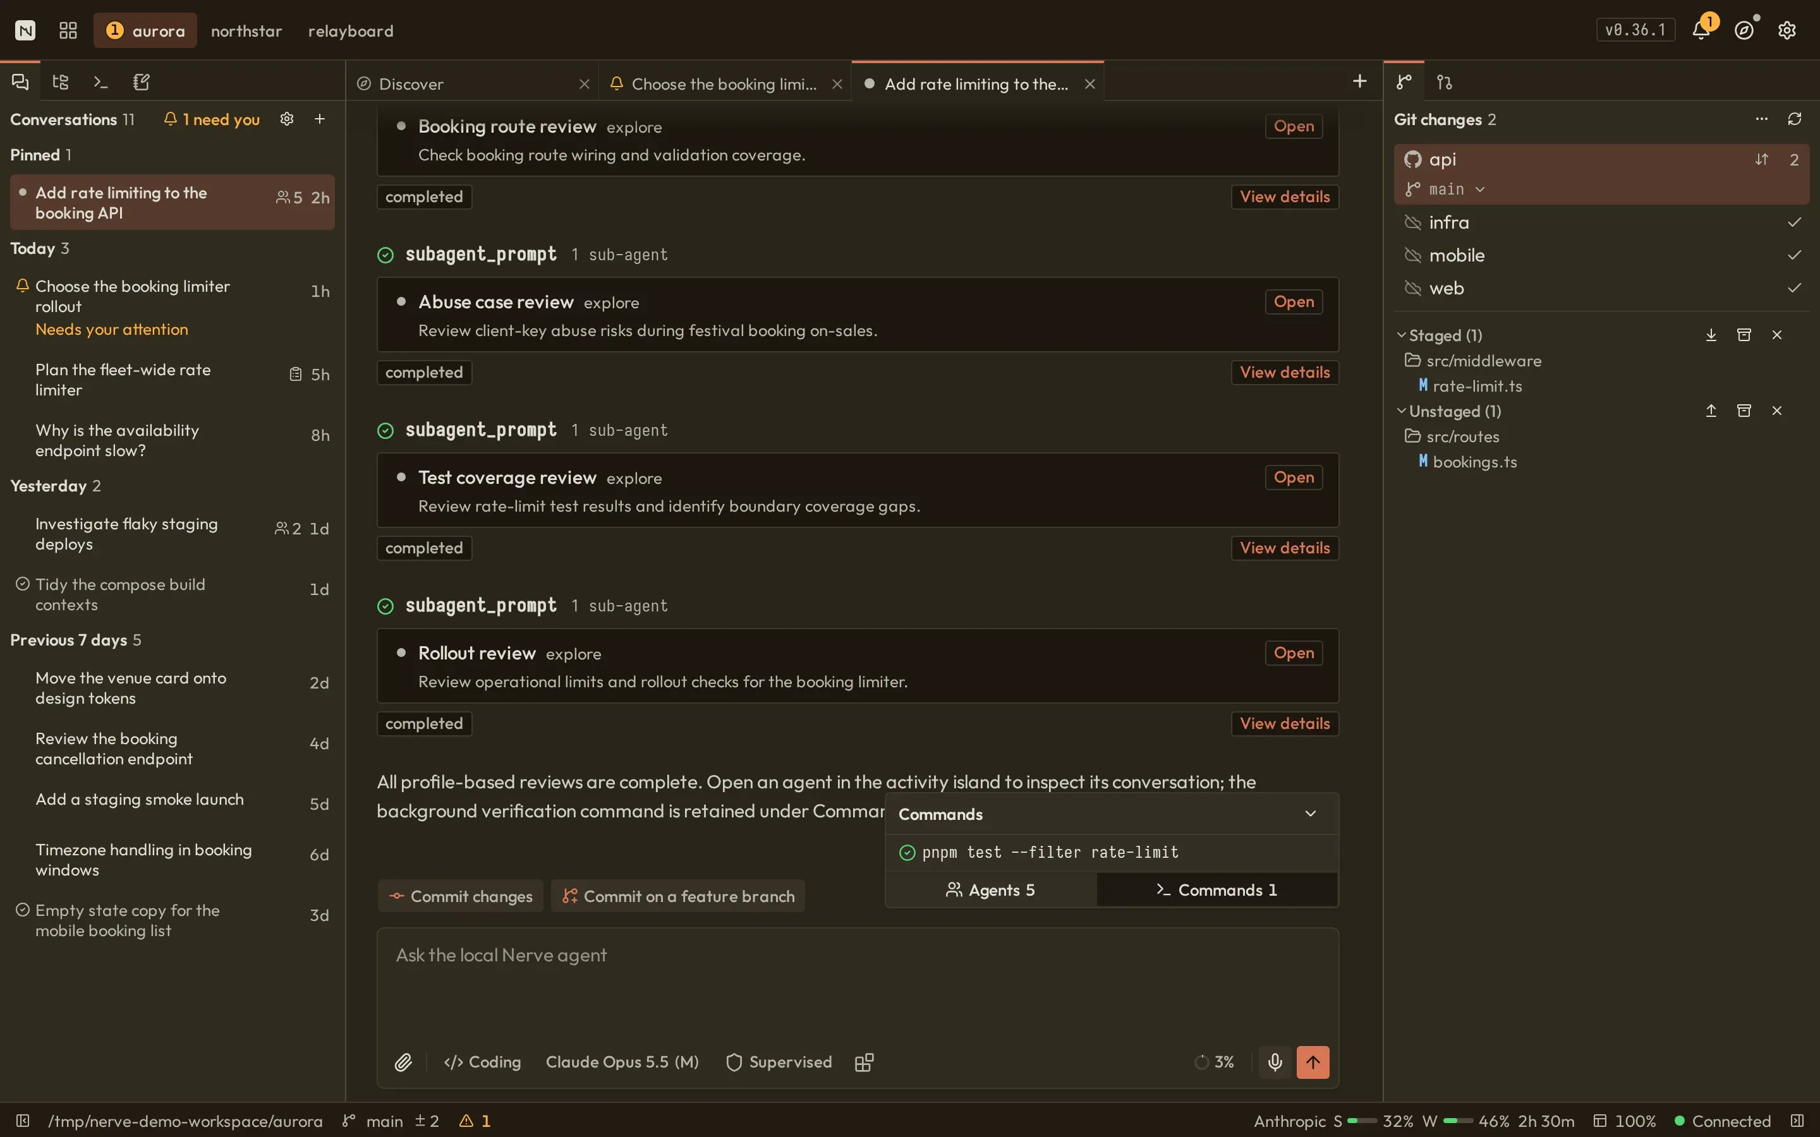Select the conversations panel icon

point(20,82)
